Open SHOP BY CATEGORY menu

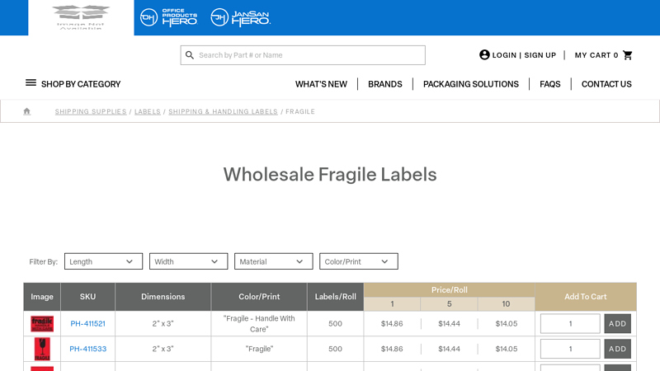[x=81, y=84]
